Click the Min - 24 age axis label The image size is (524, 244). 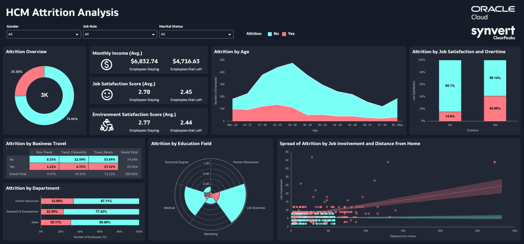click(233, 125)
